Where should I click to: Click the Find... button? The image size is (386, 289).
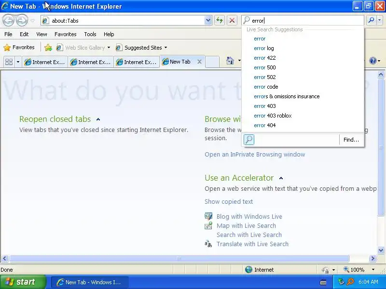click(x=351, y=140)
